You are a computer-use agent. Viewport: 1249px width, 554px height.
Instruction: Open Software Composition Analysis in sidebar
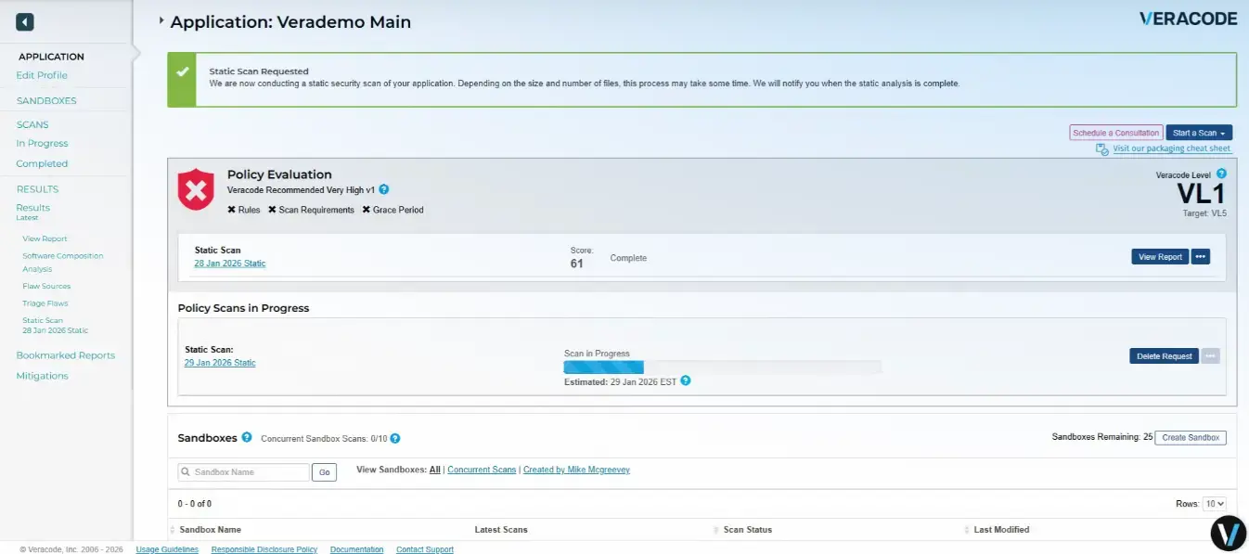63,262
